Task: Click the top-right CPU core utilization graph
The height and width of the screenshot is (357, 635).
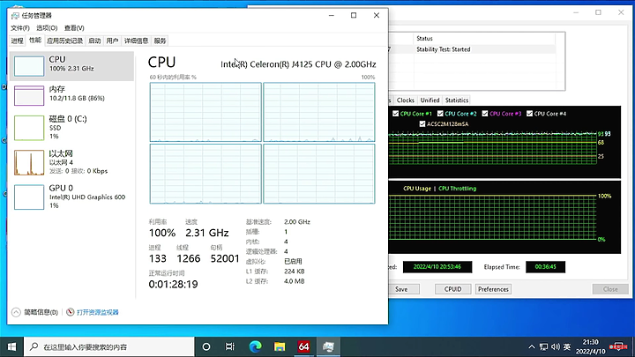Action: (319, 112)
